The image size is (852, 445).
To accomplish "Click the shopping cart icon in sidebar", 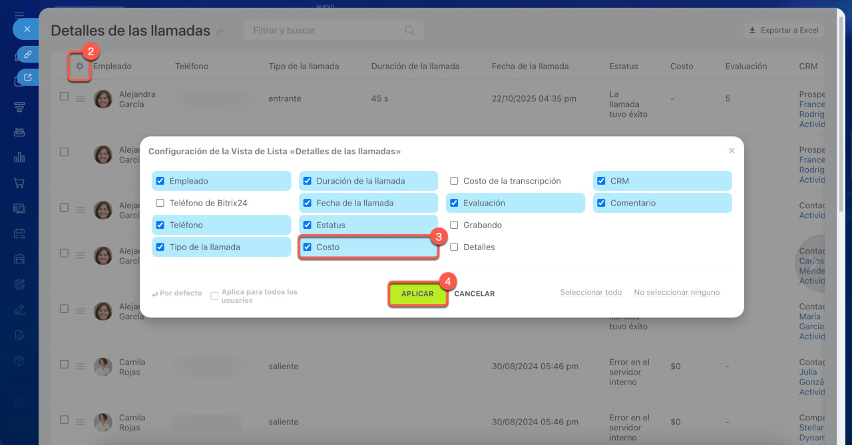I will 19,183.
